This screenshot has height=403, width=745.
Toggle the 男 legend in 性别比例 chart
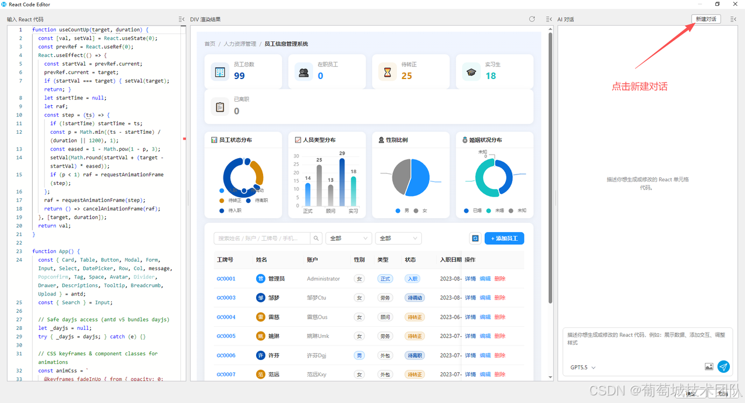[401, 211]
